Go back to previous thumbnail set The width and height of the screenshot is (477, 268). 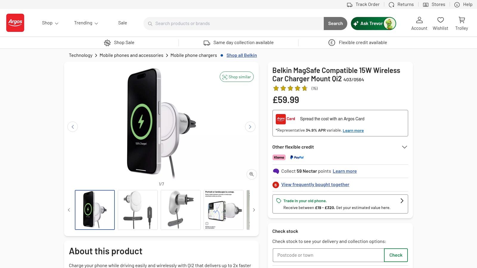click(x=69, y=210)
